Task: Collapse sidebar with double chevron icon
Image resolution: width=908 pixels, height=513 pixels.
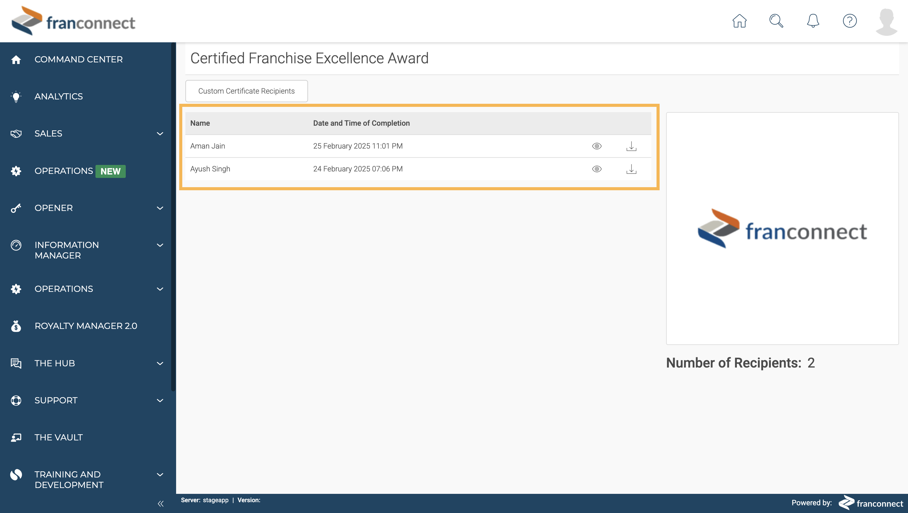Action: (x=161, y=503)
